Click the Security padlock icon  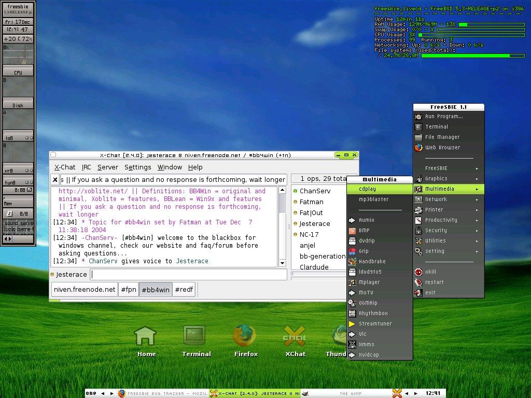pos(418,231)
